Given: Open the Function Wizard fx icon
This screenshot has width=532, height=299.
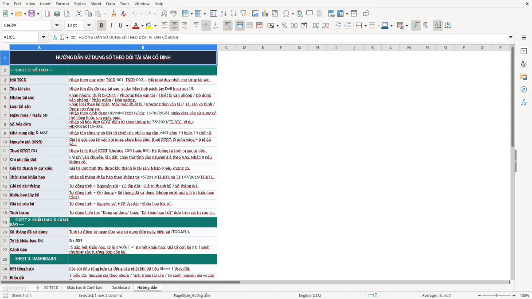Looking at the screenshot, I should tap(55, 37).
